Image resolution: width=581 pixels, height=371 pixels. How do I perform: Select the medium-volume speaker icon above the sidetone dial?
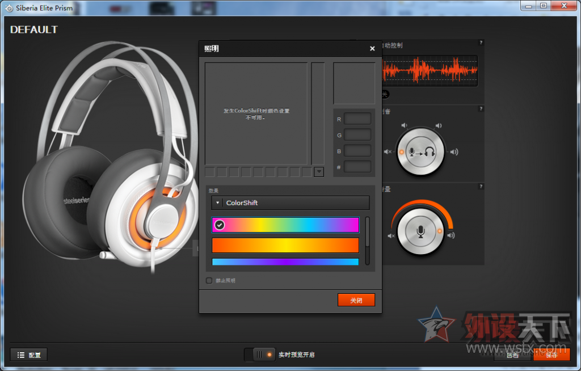click(x=439, y=125)
